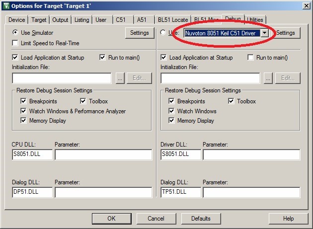313x229 pixels.
Task: Open the BL51 Locate tab
Action: coord(173,20)
